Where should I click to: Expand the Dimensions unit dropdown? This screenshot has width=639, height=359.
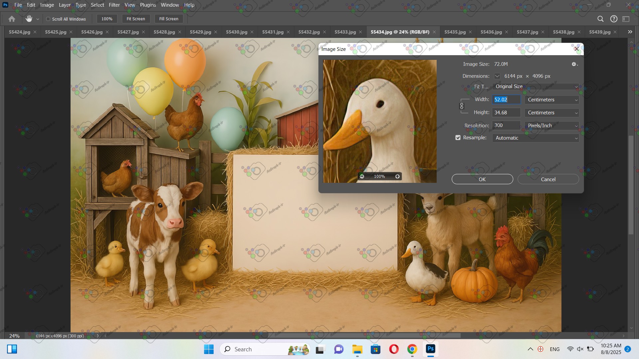tap(497, 76)
